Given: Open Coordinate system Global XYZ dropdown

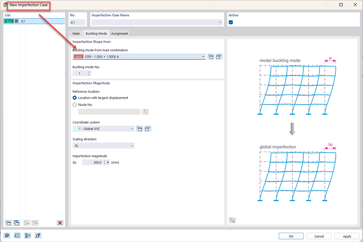Looking at the screenshot, I should click(132, 129).
